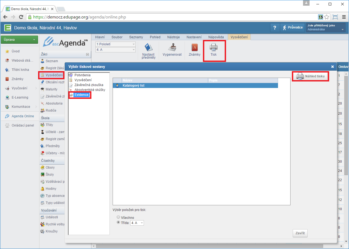The image size is (349, 249).
Task: Open the Chrome hamburger menu
Action: [x=344, y=17]
